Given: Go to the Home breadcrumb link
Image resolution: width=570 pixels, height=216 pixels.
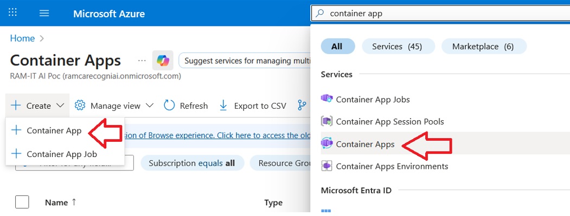Looking at the screenshot, I should point(23,38).
